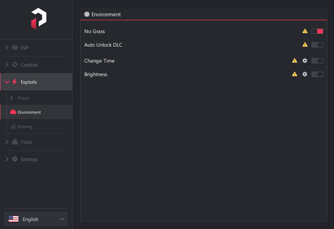
Task: Open Brightness settings gear icon
Action: [x=305, y=74]
